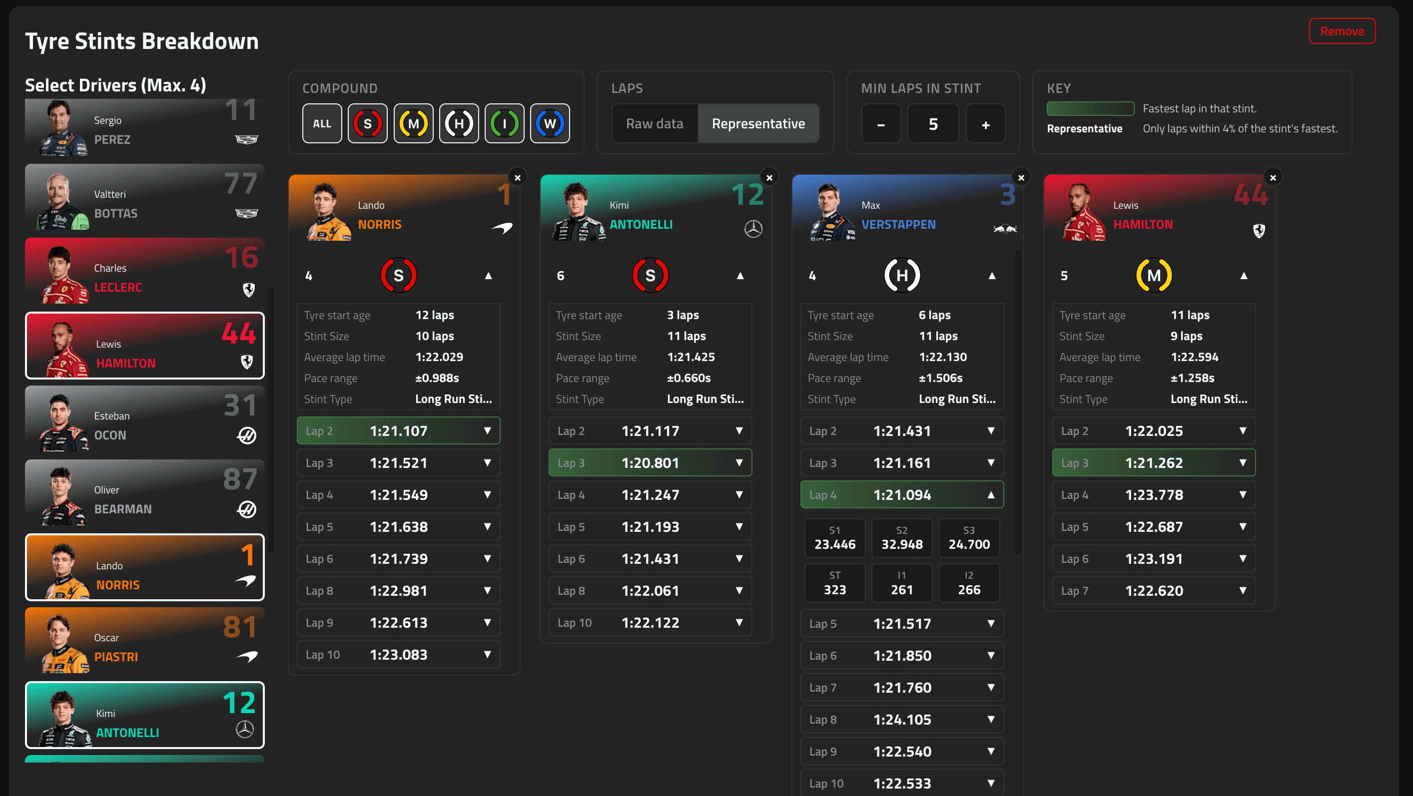Screen dimensions: 1413x796
Task: Select Oscar Piastri driver tile
Action: click(x=145, y=640)
